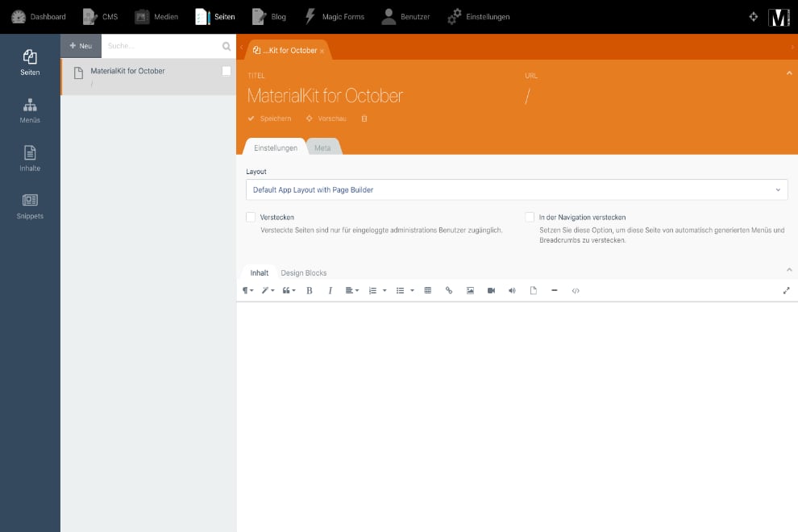Open the Blog section
798x532 pixels.
click(269, 17)
